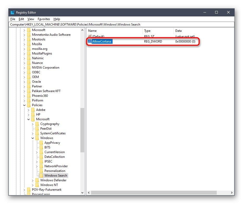
Task: Expand the SystemCertificates key
Action: 33,134
